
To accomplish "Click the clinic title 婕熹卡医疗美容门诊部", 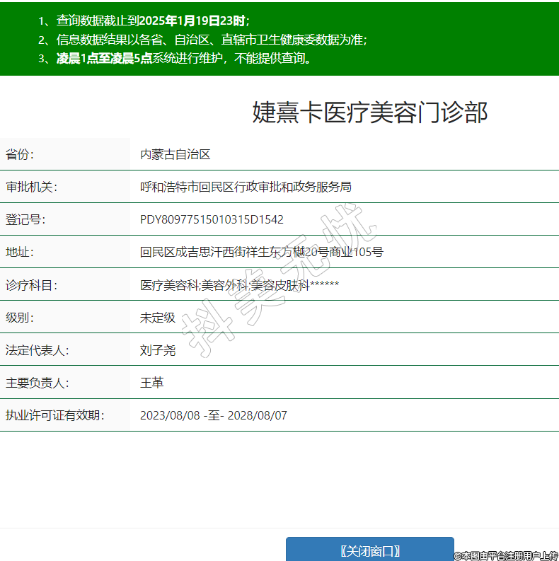I will click(x=369, y=112).
